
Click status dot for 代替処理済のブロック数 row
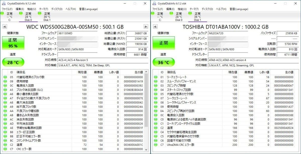click(5, 77)
